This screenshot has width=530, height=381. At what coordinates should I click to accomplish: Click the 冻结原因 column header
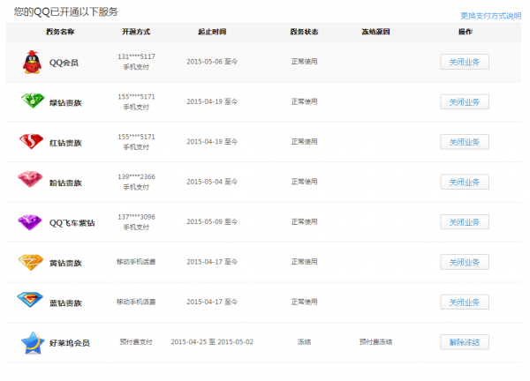376,32
